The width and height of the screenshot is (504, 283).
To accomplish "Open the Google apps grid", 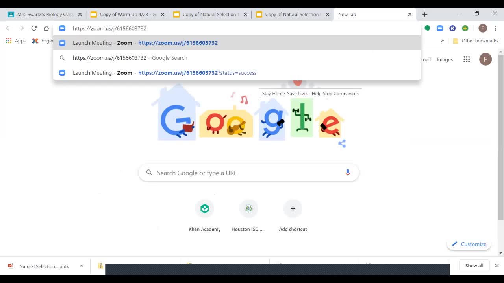I will coord(467,59).
